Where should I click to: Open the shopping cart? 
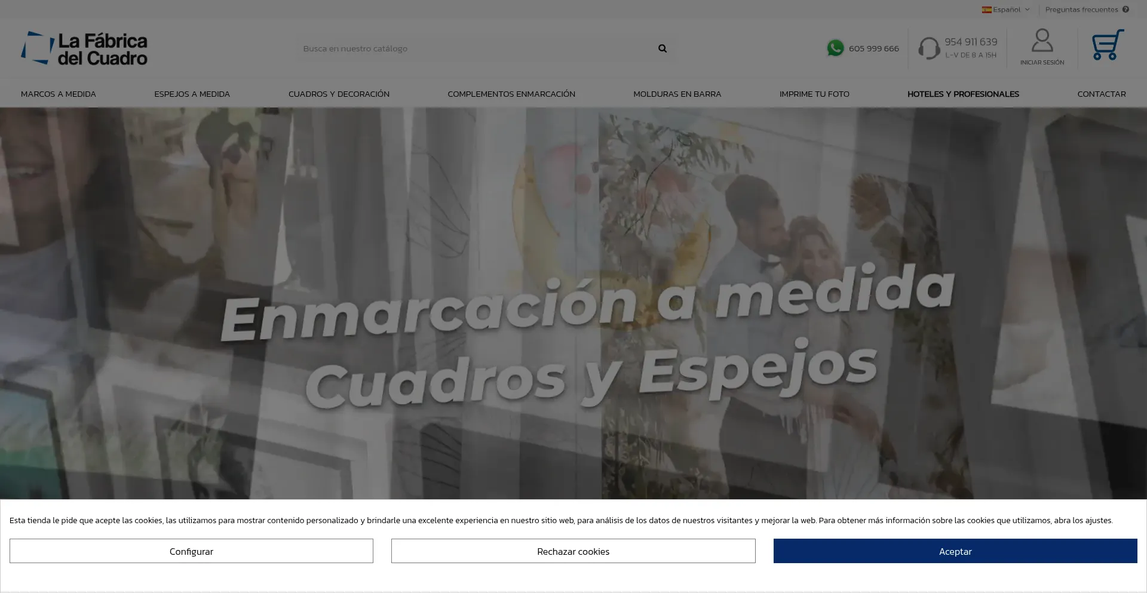click(1107, 47)
